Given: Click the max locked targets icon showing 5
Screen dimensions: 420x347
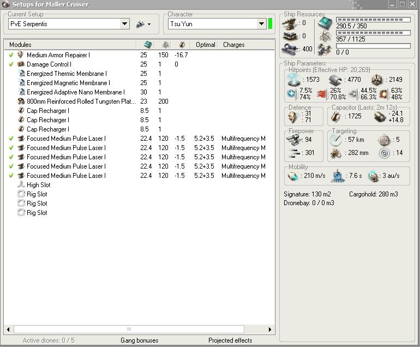Looking at the screenshot, I should coord(384,140).
